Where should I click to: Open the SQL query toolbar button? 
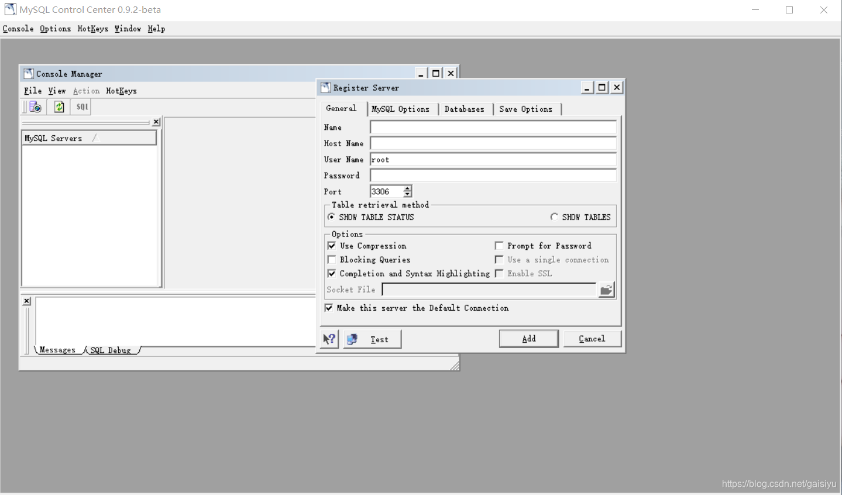tap(82, 106)
